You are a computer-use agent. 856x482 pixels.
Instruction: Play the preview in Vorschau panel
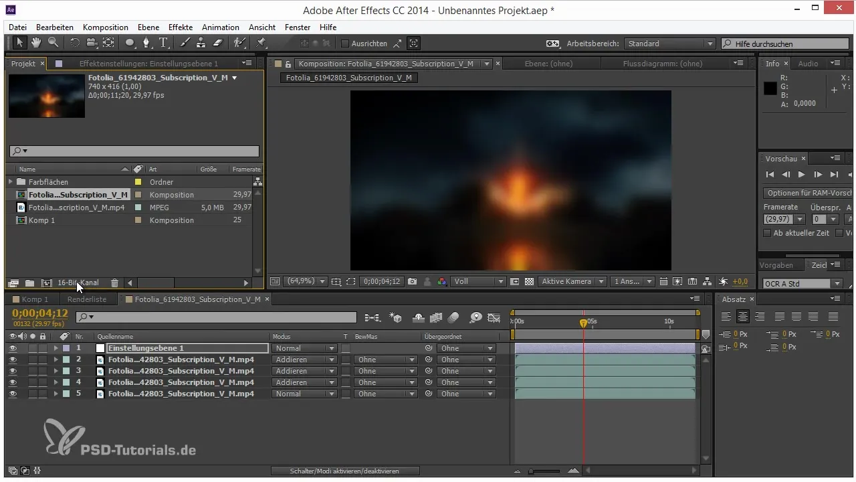click(802, 175)
